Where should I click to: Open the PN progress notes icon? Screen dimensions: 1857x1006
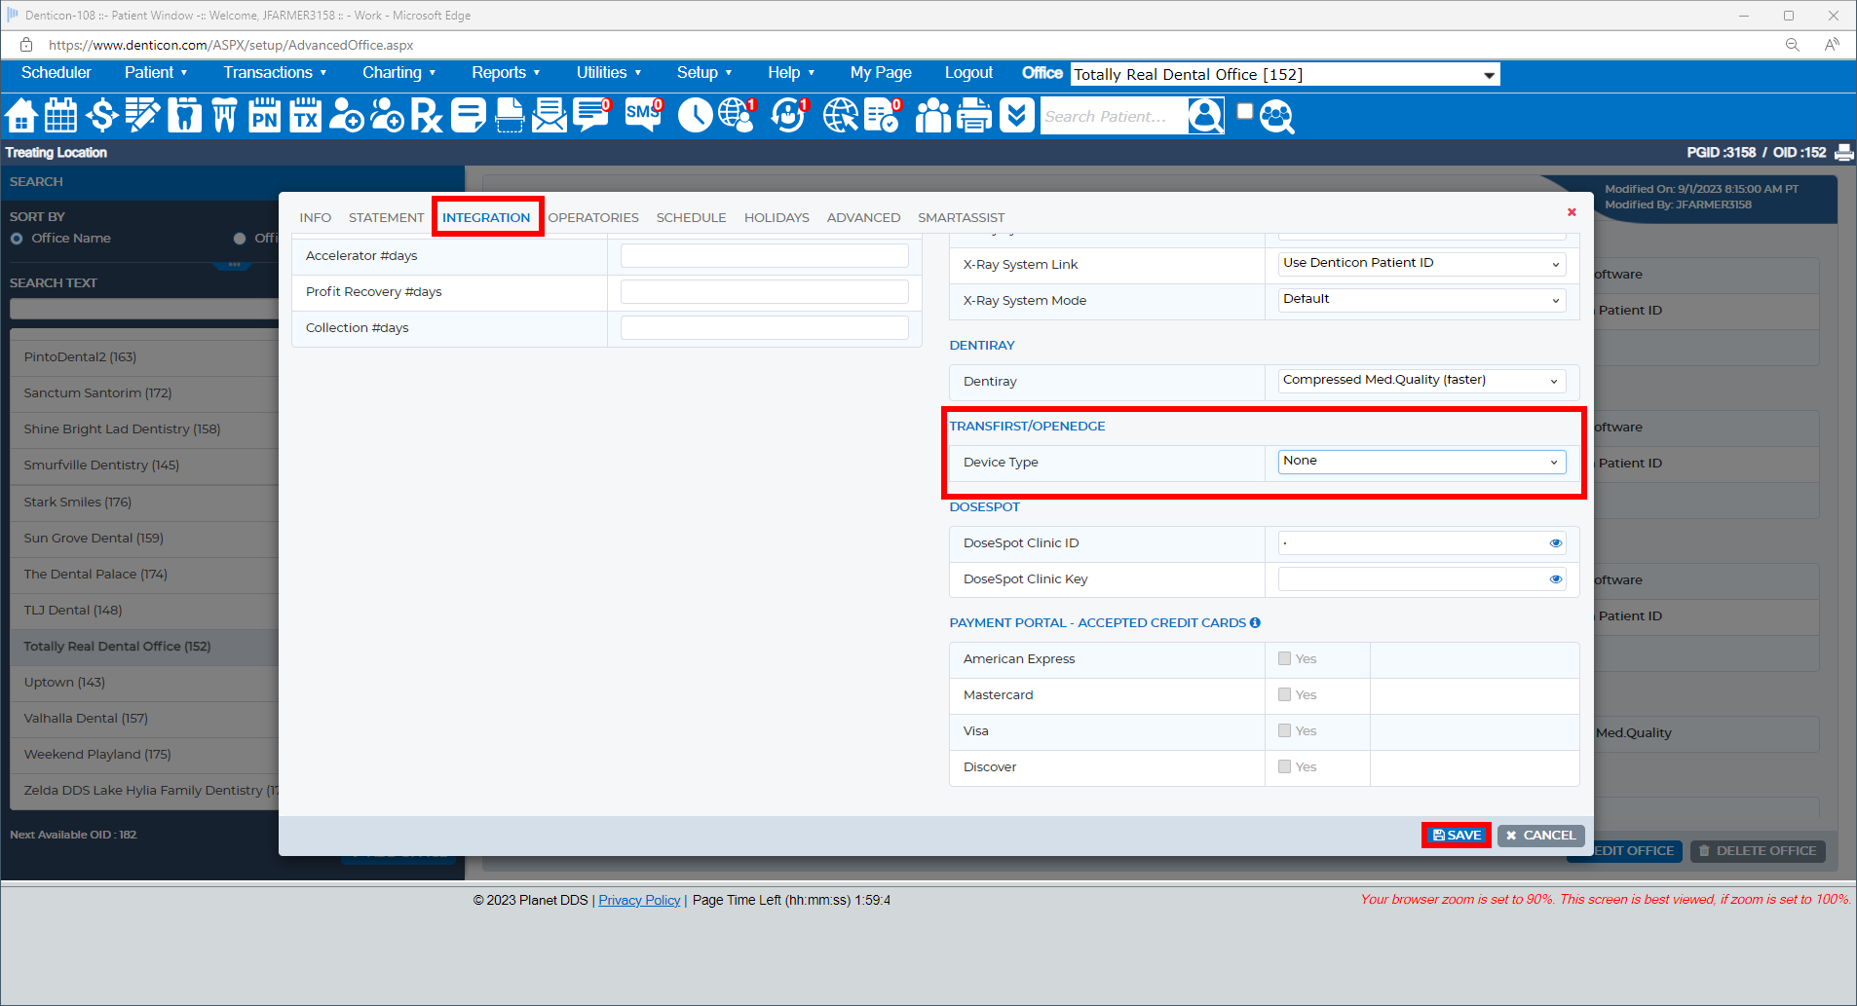click(x=263, y=116)
